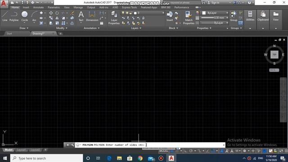Image resolution: width=288 pixels, height=162 pixels.
Task: Open the annotation scale 1:1 dropdown
Action: click(x=238, y=151)
